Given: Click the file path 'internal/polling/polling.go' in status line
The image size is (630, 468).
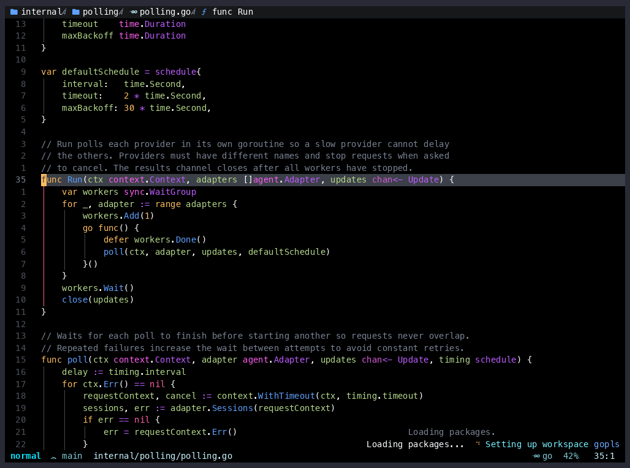Looking at the screenshot, I should pos(163,456).
